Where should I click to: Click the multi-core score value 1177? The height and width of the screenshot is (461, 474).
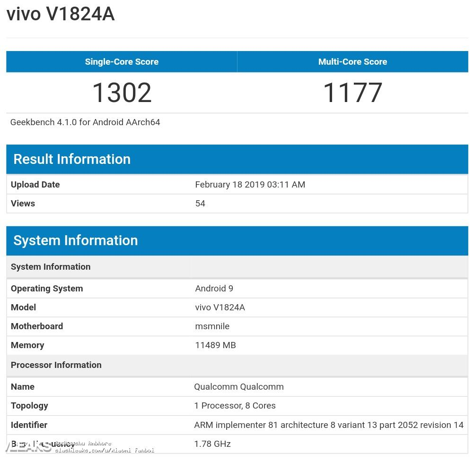(353, 93)
